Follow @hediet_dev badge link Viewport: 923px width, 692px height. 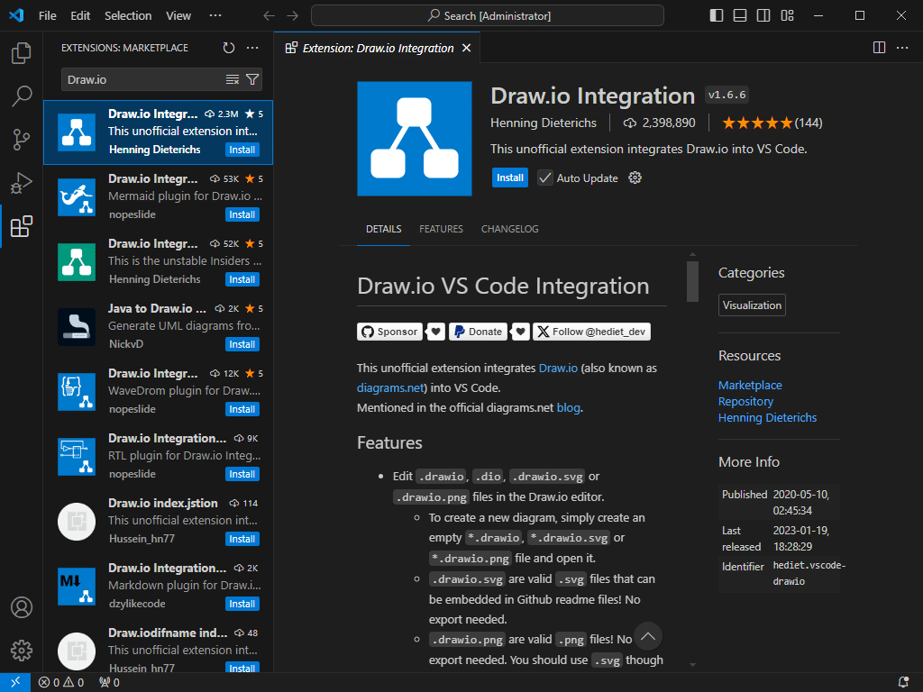[591, 332]
